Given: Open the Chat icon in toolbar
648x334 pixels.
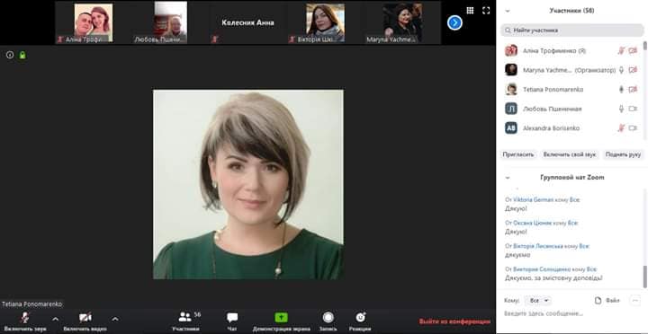Looking at the screenshot, I should pyautogui.click(x=232, y=317).
